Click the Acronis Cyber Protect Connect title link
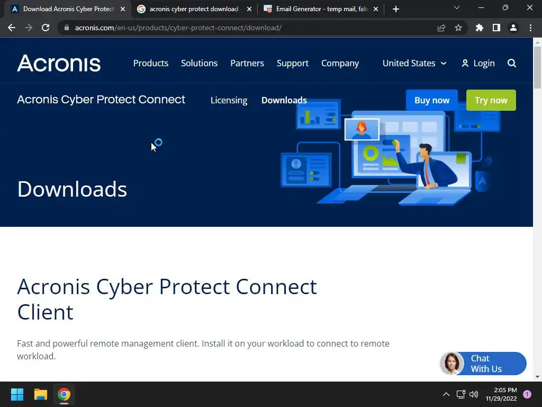 point(101,100)
